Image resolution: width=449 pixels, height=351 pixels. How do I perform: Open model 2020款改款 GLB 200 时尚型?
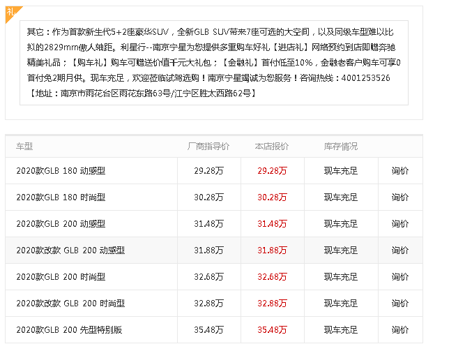point(70,303)
